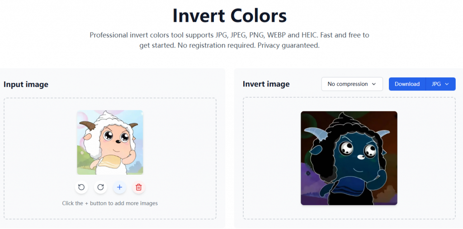Click the Input image panel title
The width and height of the screenshot is (463, 229).
click(26, 84)
